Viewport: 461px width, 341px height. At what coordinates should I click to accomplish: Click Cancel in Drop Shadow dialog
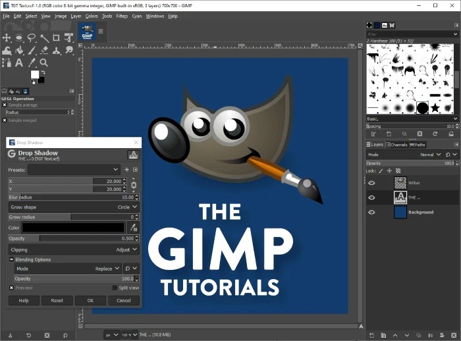(x=124, y=300)
